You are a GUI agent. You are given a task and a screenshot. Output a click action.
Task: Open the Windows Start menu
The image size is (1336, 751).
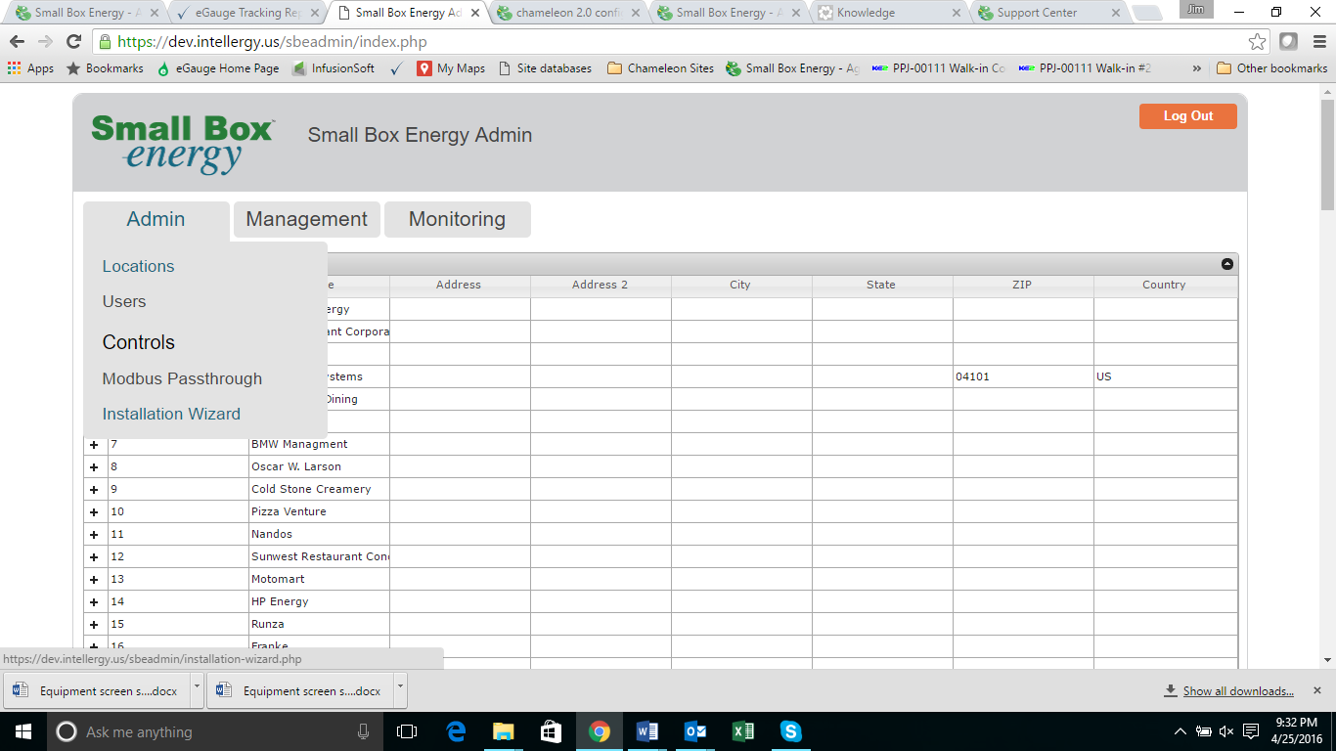pos(22,731)
